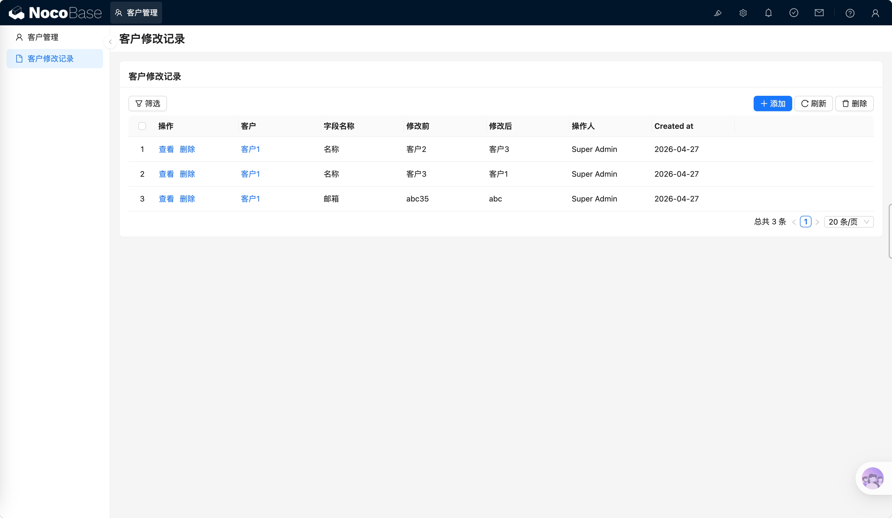This screenshot has width=892, height=518.
Task: Open the 20 条/页 page size dropdown
Action: tap(848, 222)
